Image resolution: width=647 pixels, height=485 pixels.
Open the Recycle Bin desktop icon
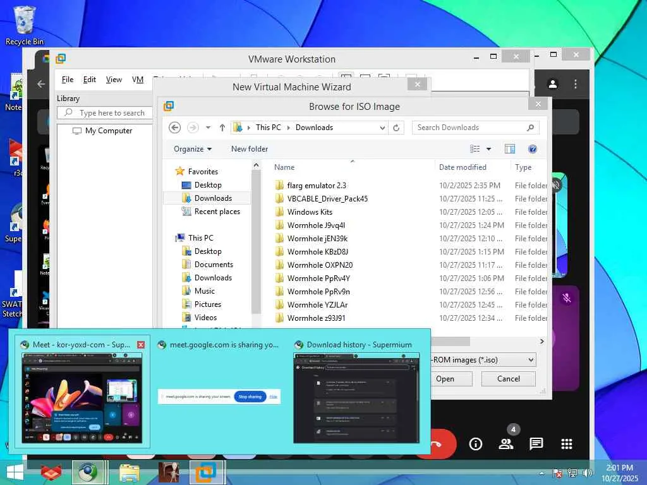(x=25, y=25)
